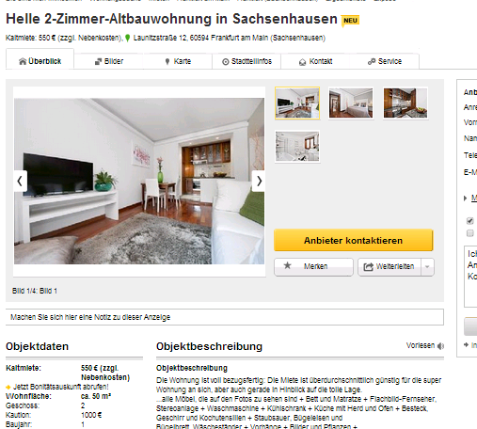
Task: Switch to the Bilder tab
Action: [109, 61]
